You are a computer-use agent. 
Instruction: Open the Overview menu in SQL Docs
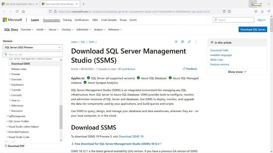(27, 30)
